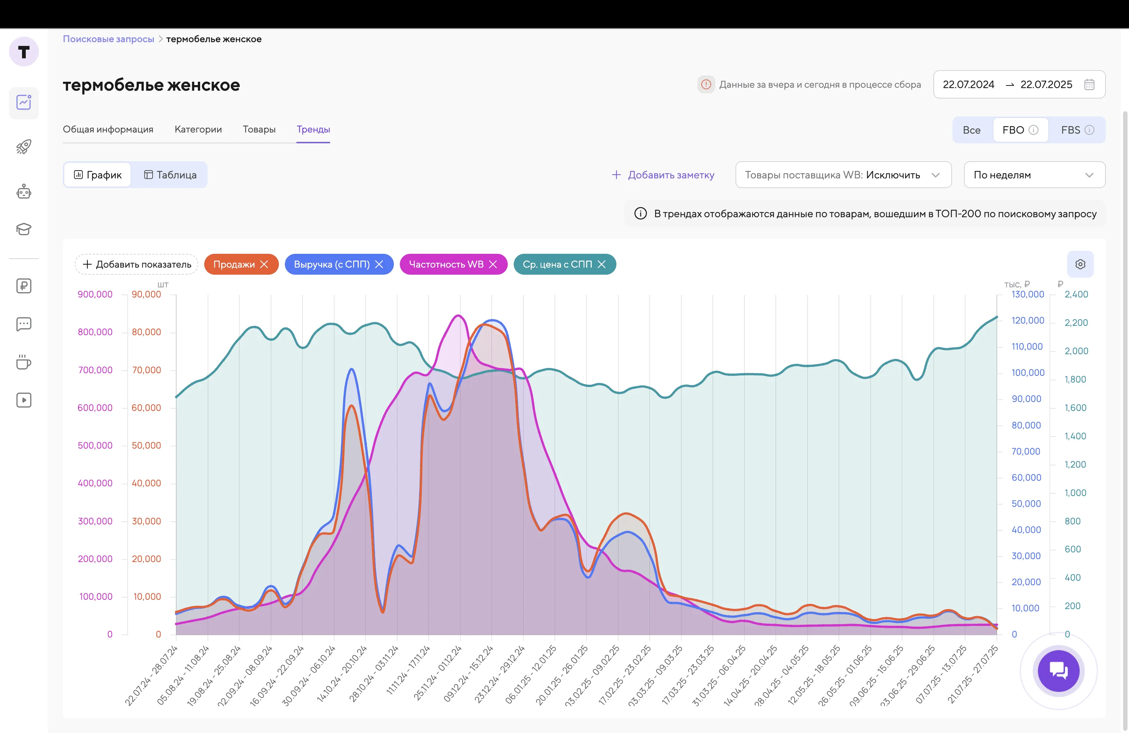Open the support chat bubble button
Screen dimensions: 1129x733
1058,671
